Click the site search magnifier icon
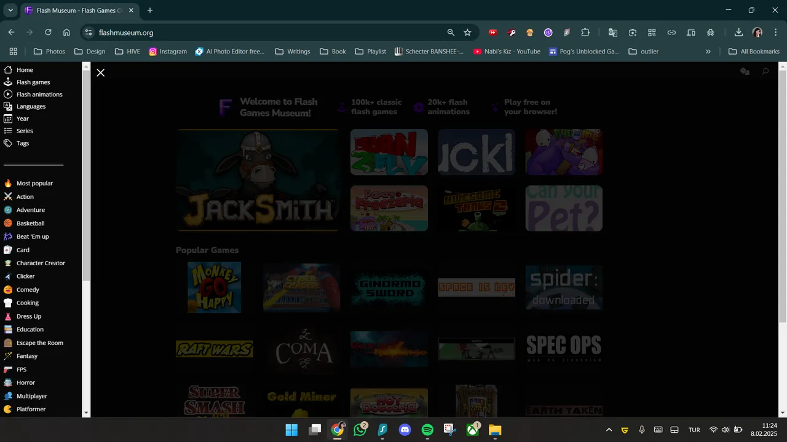Screen dimensions: 787x442 pos(765,72)
